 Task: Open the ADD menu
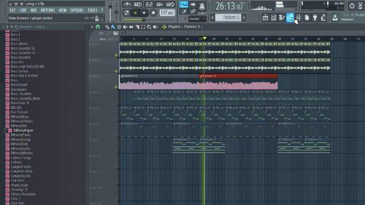click(33, 10)
